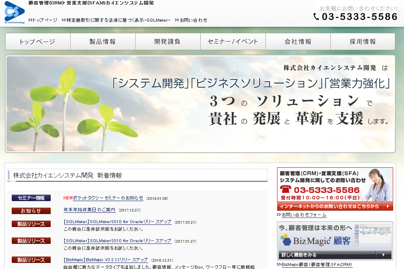The width and height of the screenshot is (404, 269).
Task: Open the 製品情報 navigation tab
Action: (103, 42)
